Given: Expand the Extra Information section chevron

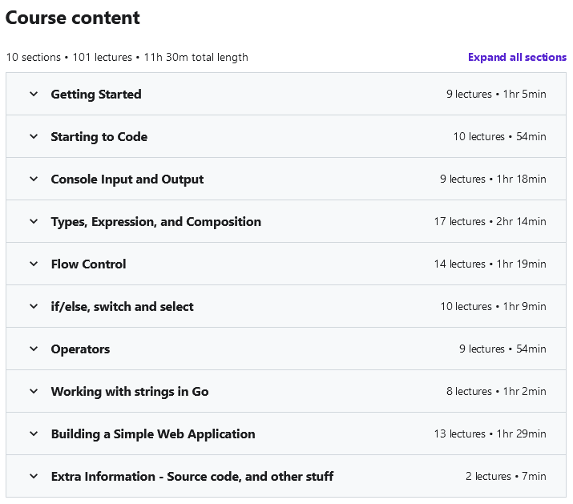Looking at the screenshot, I should pos(34,476).
